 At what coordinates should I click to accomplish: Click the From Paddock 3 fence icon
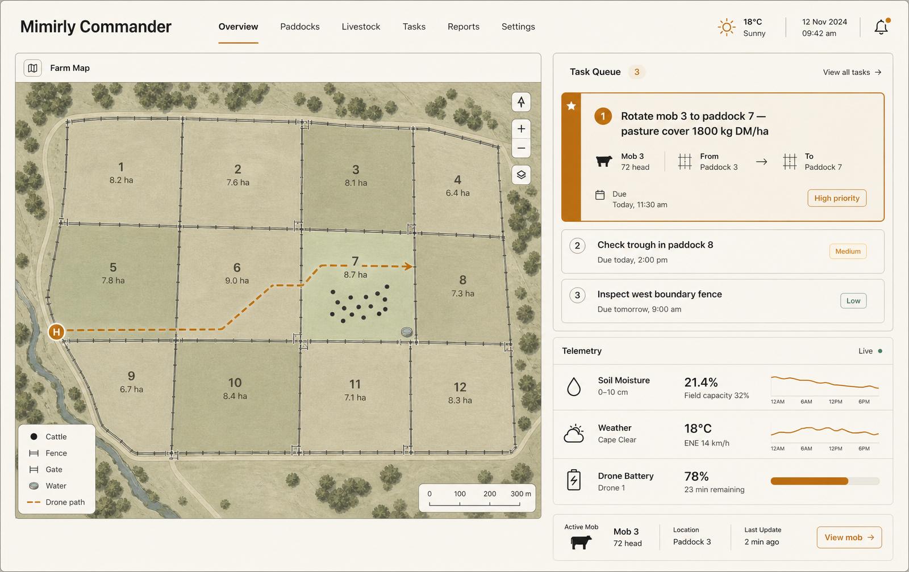click(x=685, y=162)
